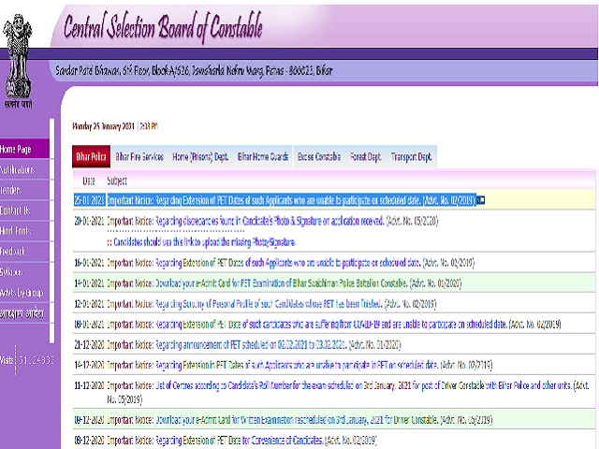The height and width of the screenshot is (449, 599).
Task: Go to Home Page in sidebar
Action: [24, 149]
